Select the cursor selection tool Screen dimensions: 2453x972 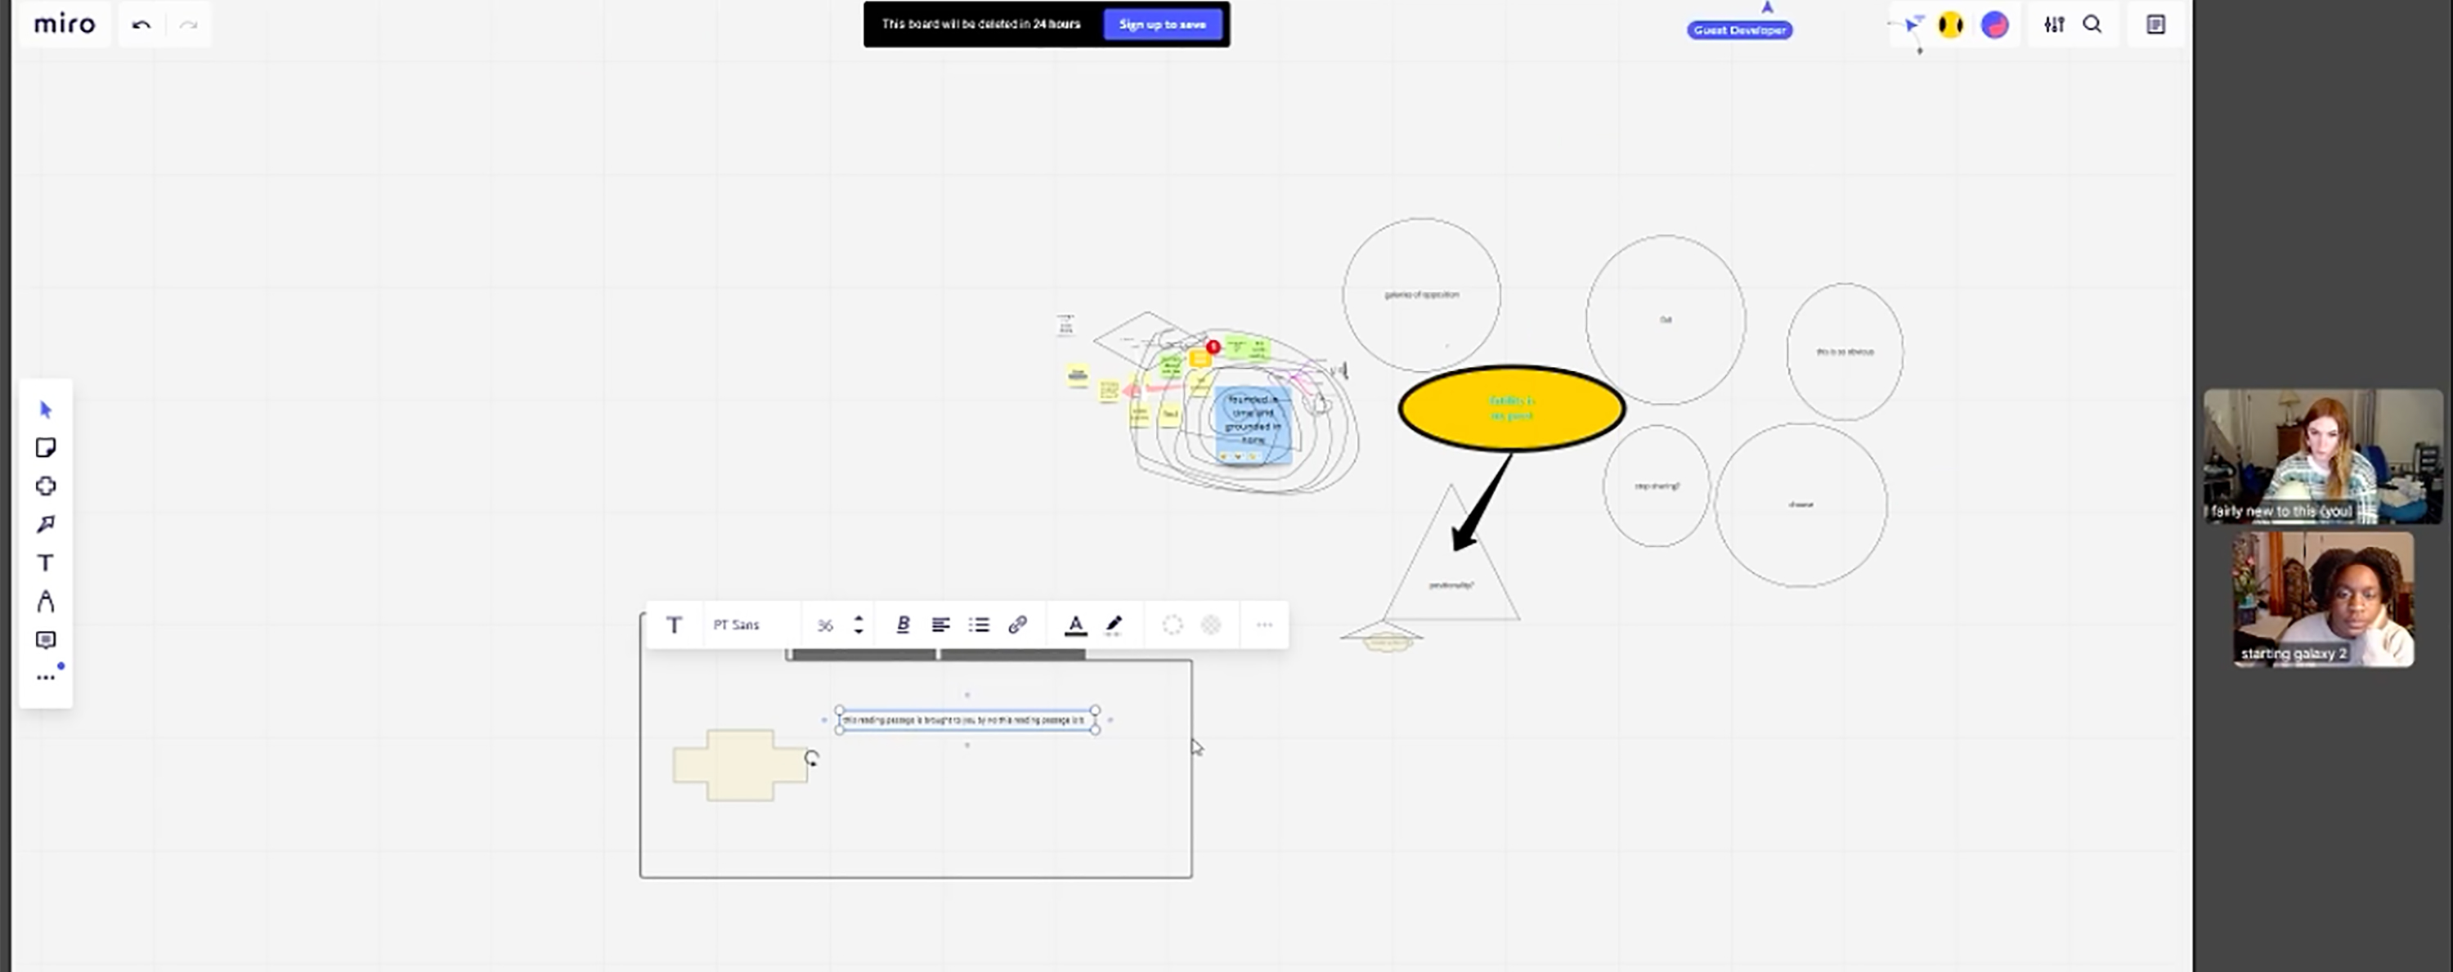[x=46, y=409]
